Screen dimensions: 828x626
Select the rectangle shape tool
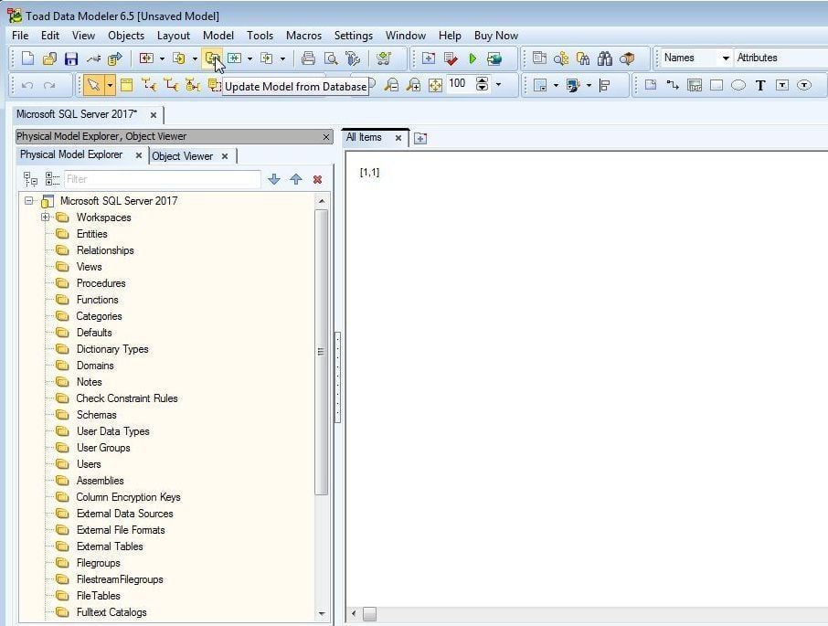click(x=717, y=85)
